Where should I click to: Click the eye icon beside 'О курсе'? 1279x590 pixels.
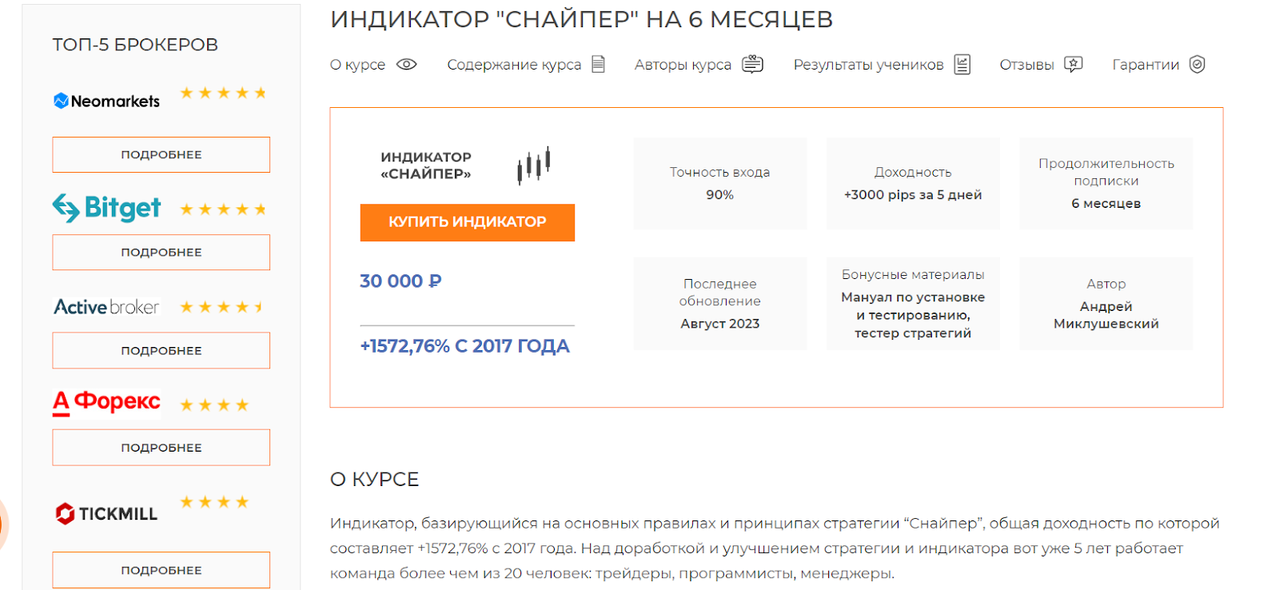pos(407,65)
